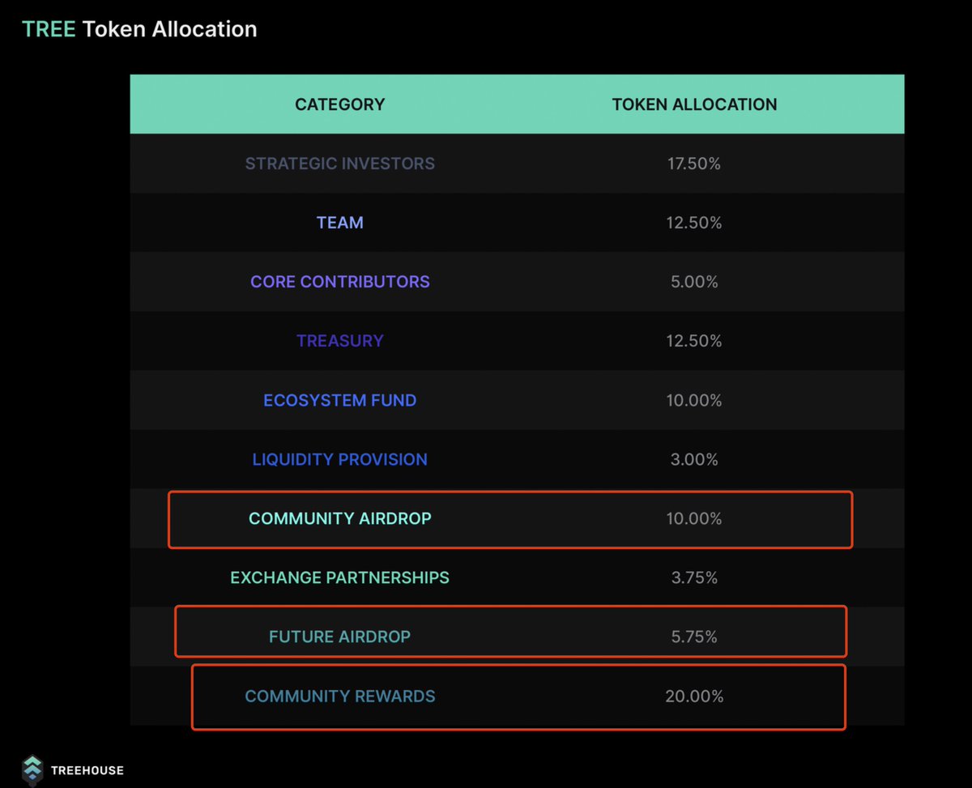Viewport: 972px width, 788px height.
Task: Click the LIQUIDITY PROVISION label
Action: 339,459
